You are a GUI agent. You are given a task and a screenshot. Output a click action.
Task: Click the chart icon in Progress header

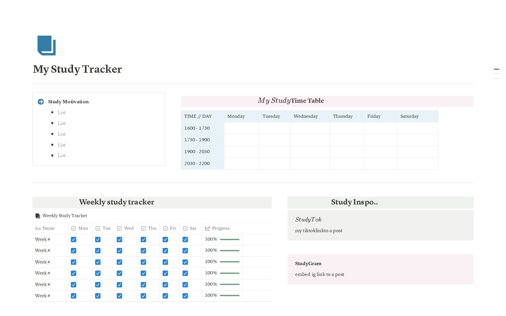click(207, 229)
